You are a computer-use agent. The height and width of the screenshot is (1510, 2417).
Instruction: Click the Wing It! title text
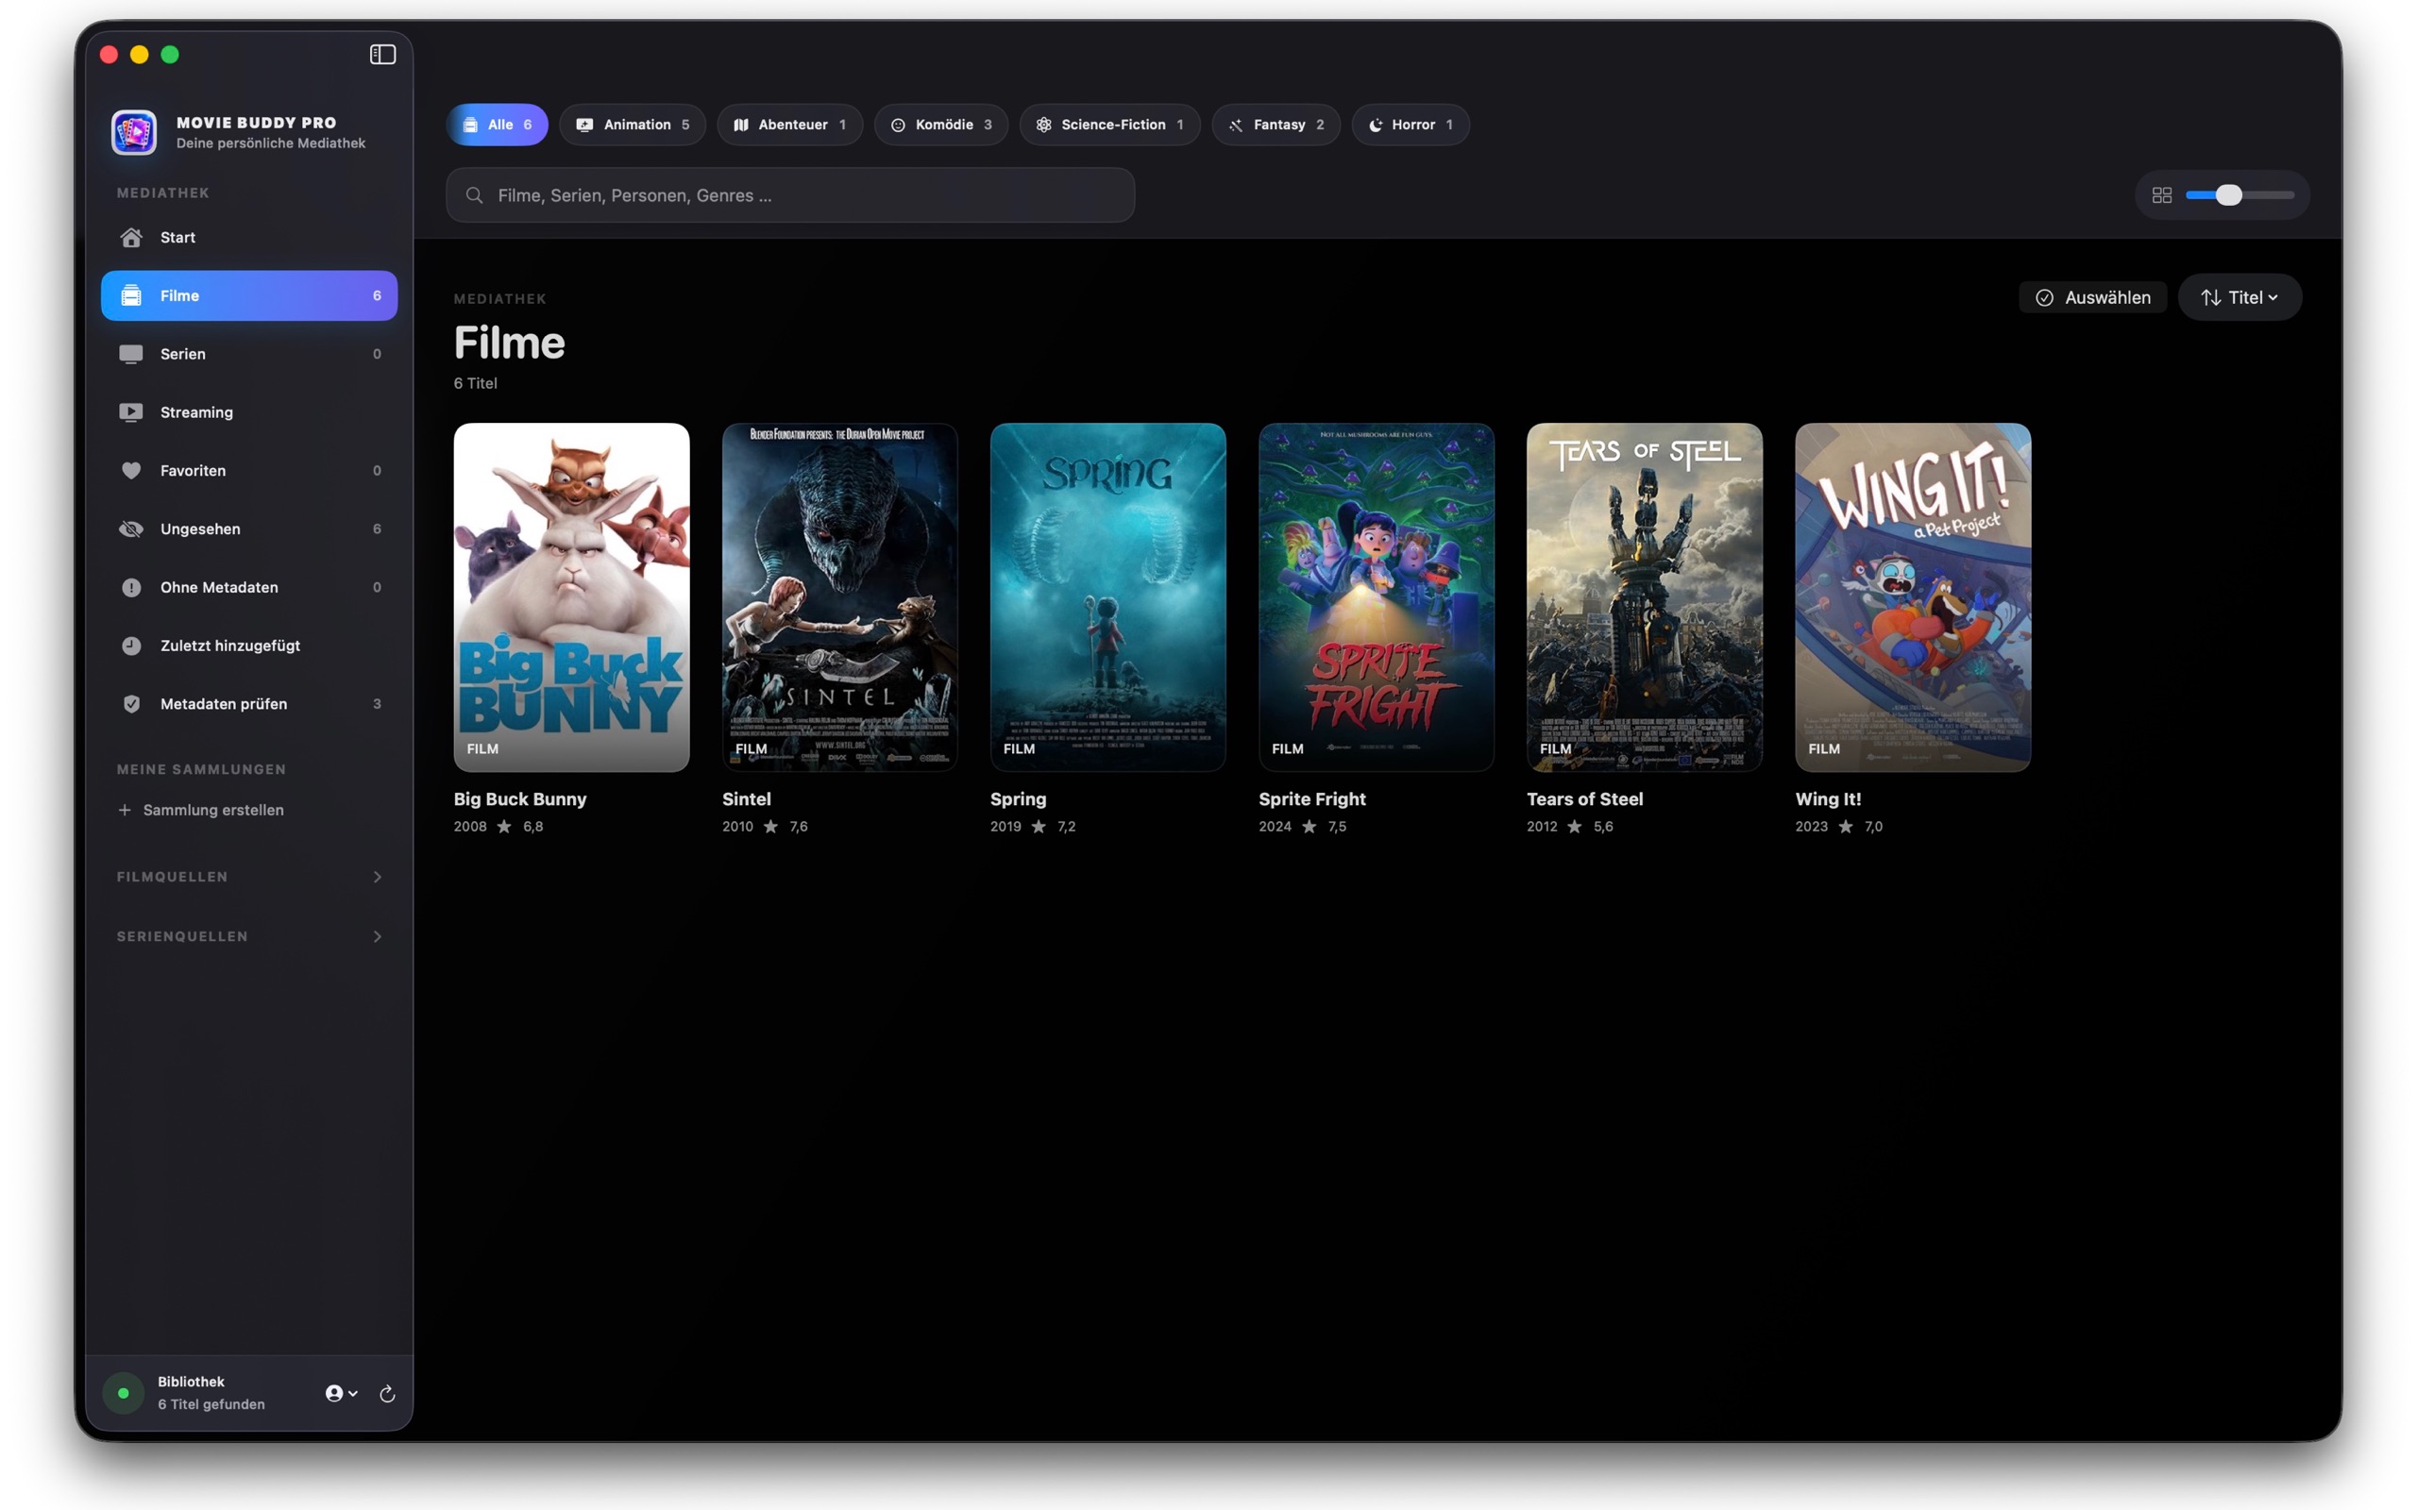pos(1828,799)
